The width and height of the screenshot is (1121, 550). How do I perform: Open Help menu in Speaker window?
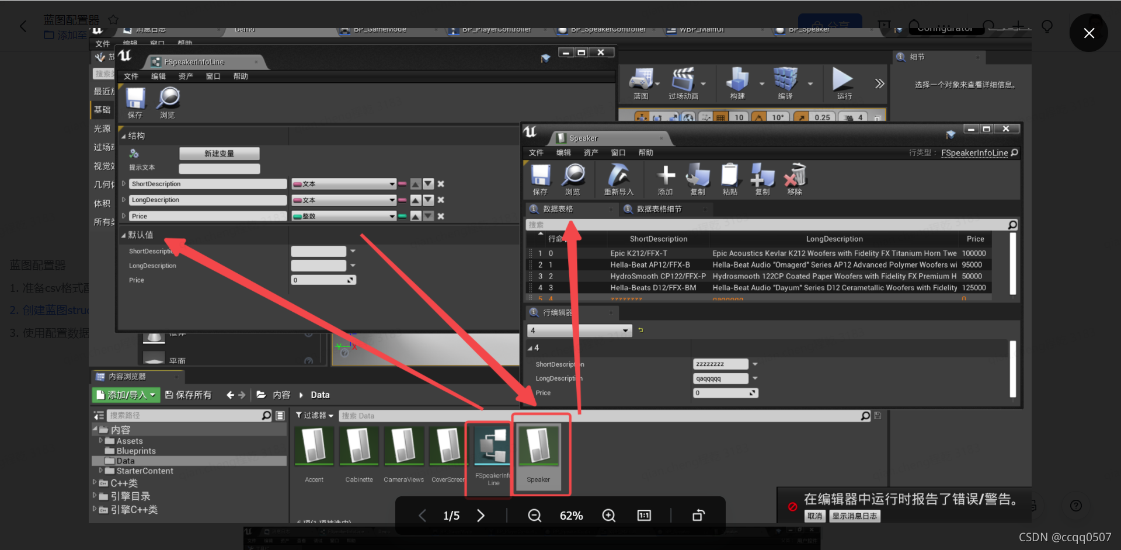[x=646, y=152]
